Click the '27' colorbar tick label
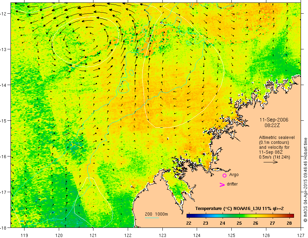This screenshot has width=308, height=238. (272, 223)
